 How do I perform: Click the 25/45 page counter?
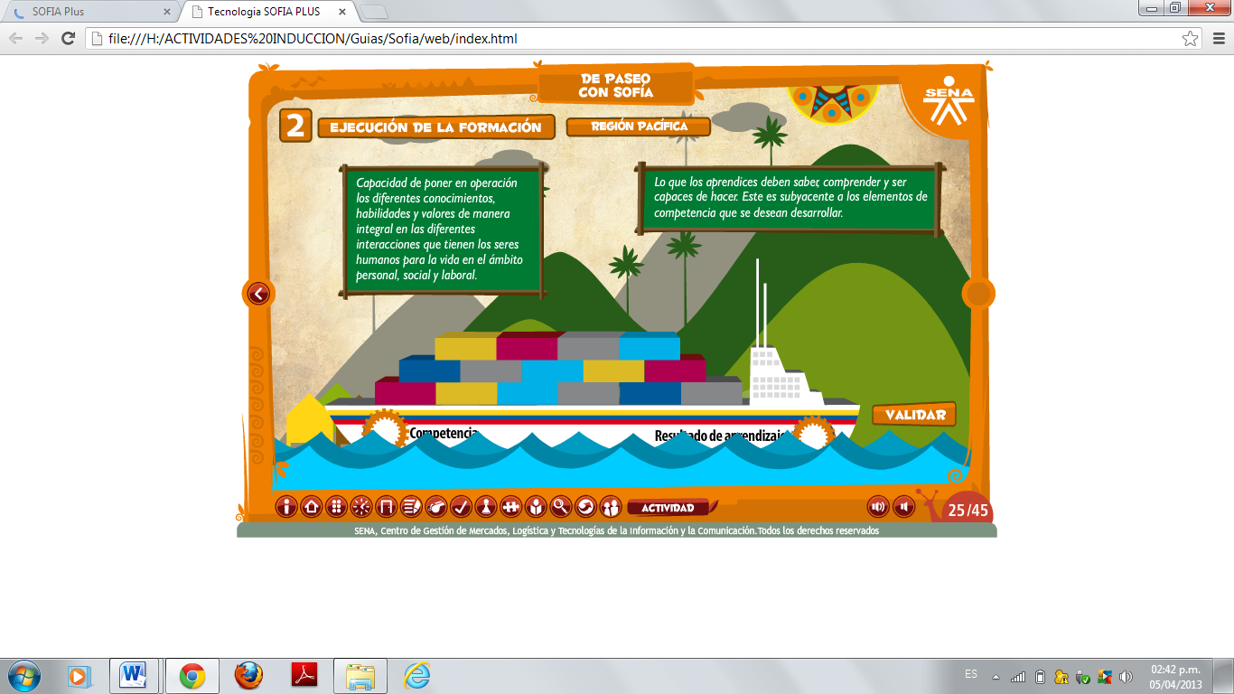[968, 511]
